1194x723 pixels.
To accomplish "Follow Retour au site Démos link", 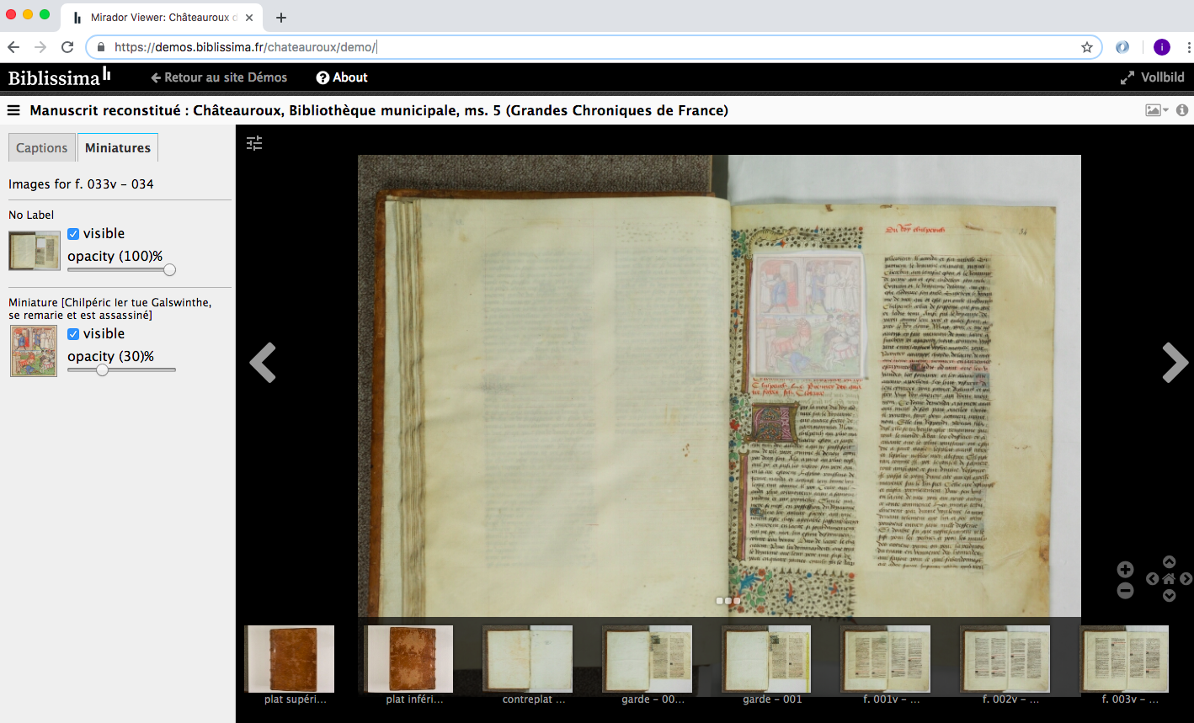I will coord(219,77).
